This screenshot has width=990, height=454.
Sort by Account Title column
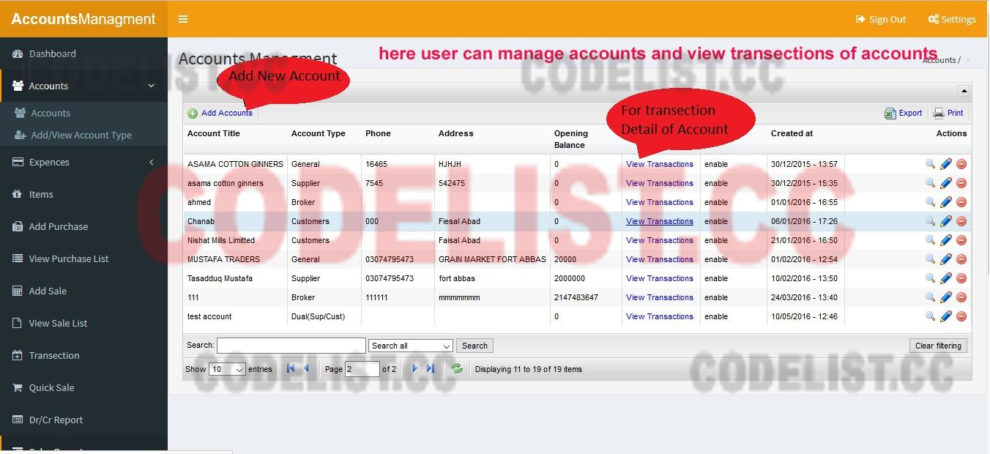(x=214, y=133)
